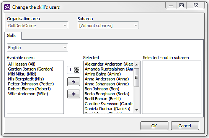Click the Cancel button
The image size is (209, 138).
[x=185, y=126]
